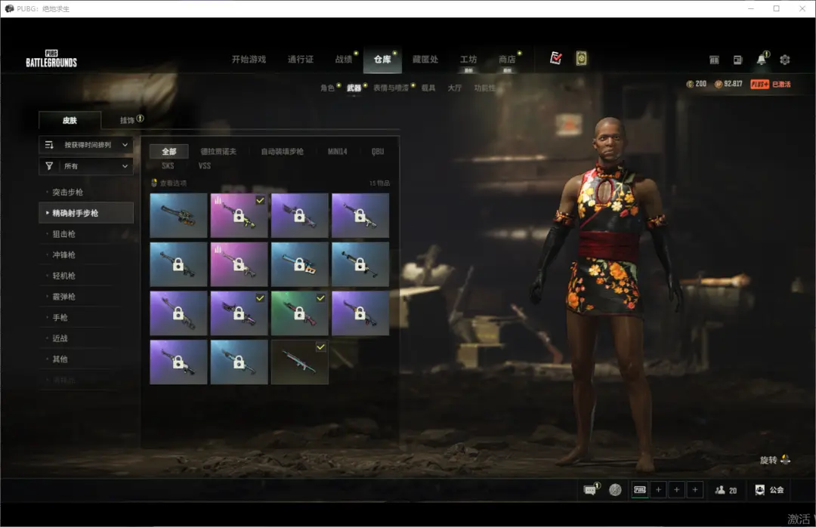Click the first unlocked weapon skin thumbnail

coord(178,215)
